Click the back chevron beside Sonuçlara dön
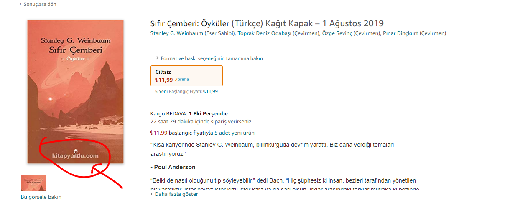510x203 pixels. click(21, 4)
